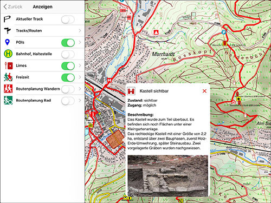Close the Kastell sichtbar popup

(x=204, y=91)
